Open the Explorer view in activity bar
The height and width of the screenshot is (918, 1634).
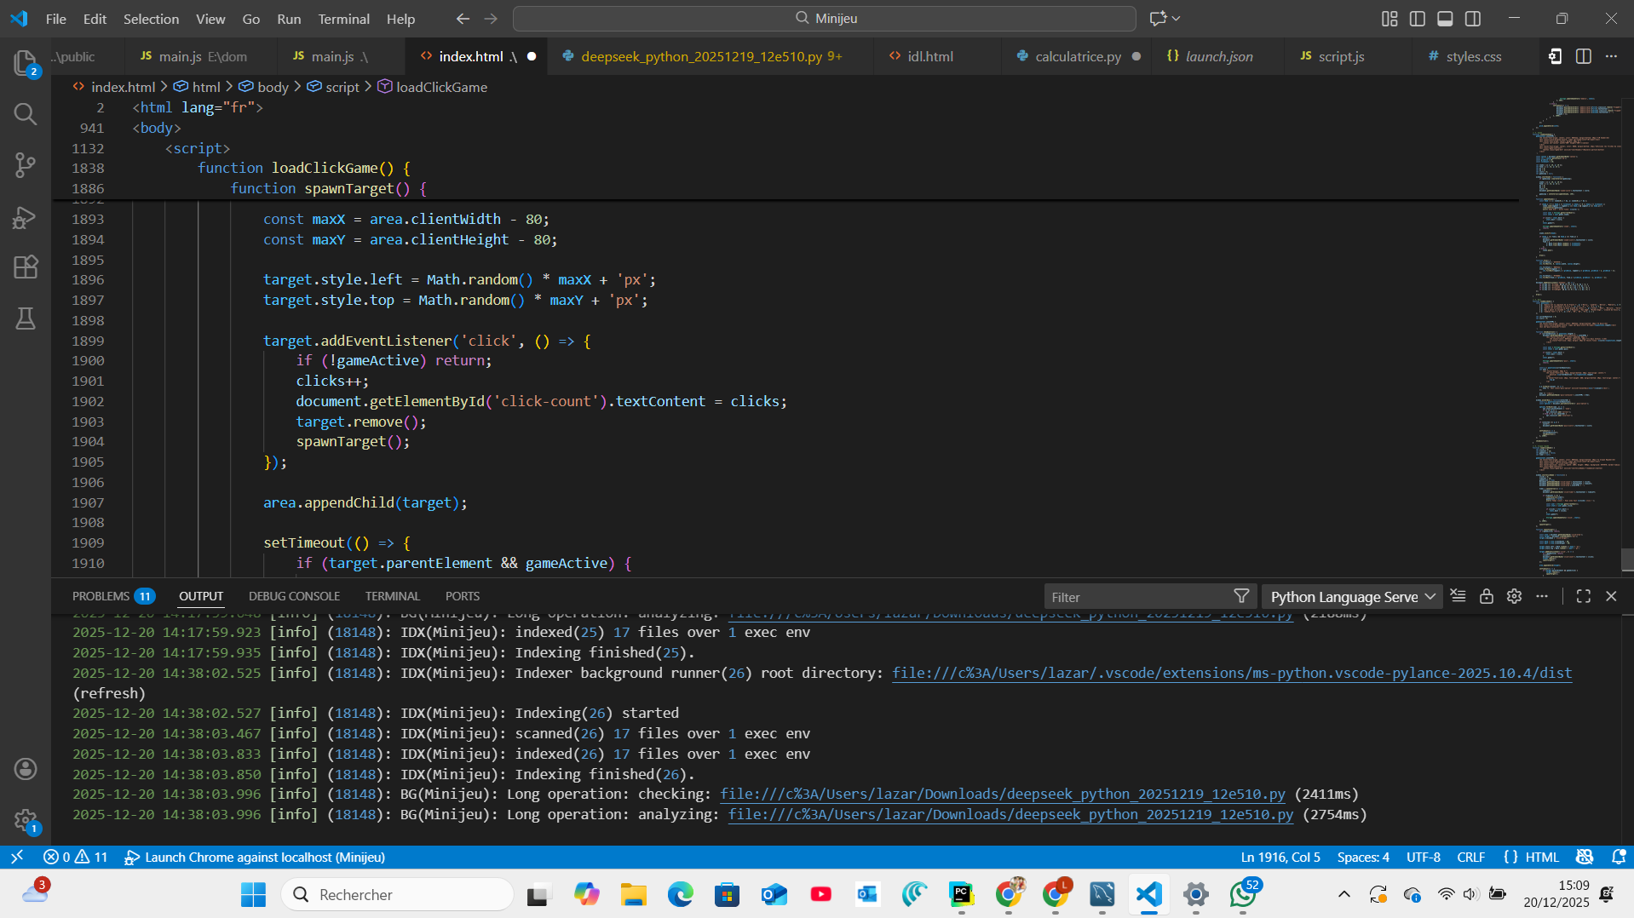26,63
